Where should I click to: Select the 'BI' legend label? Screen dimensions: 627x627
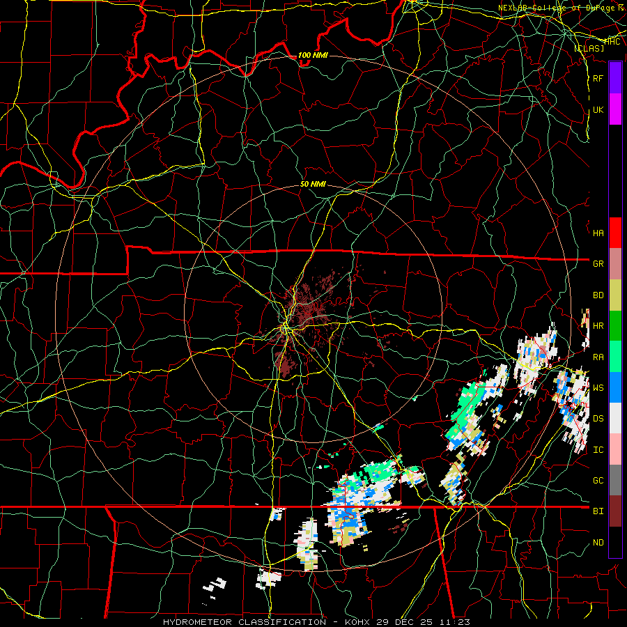[x=598, y=511]
